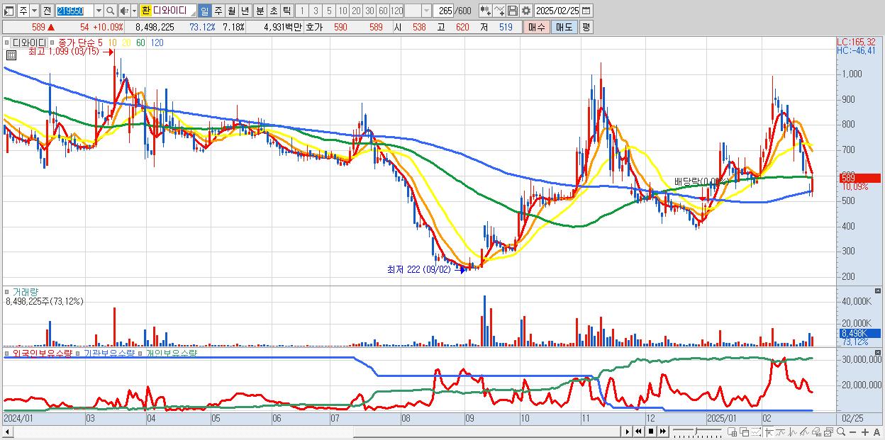This screenshot has height=440, width=885.
Task: Click the trend-line tool icon in bottom toolbar
Action: click(x=781, y=431)
